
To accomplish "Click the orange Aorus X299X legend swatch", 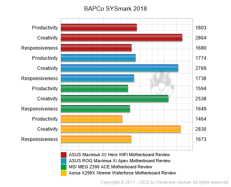I will (x=64, y=173).
